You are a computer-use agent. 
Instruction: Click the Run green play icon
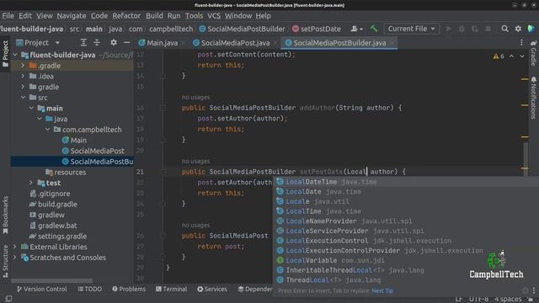[x=449, y=29]
